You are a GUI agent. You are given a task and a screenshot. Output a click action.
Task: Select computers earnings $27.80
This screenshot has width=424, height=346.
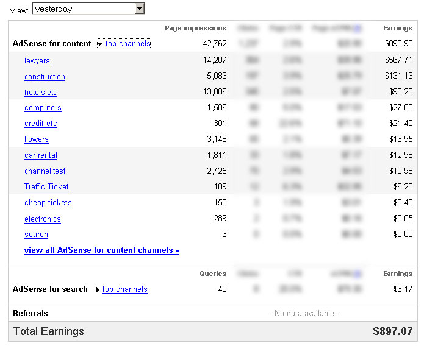coord(401,107)
